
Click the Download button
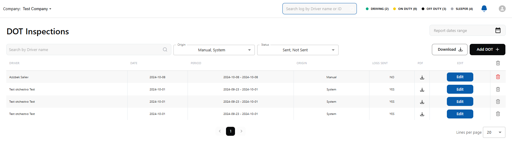coord(449,50)
